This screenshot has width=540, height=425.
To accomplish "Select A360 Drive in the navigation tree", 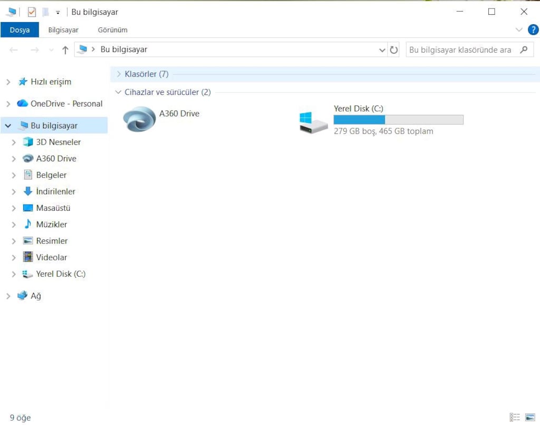I will pyautogui.click(x=56, y=158).
